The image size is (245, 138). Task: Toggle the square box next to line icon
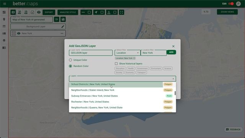pos(89,12)
